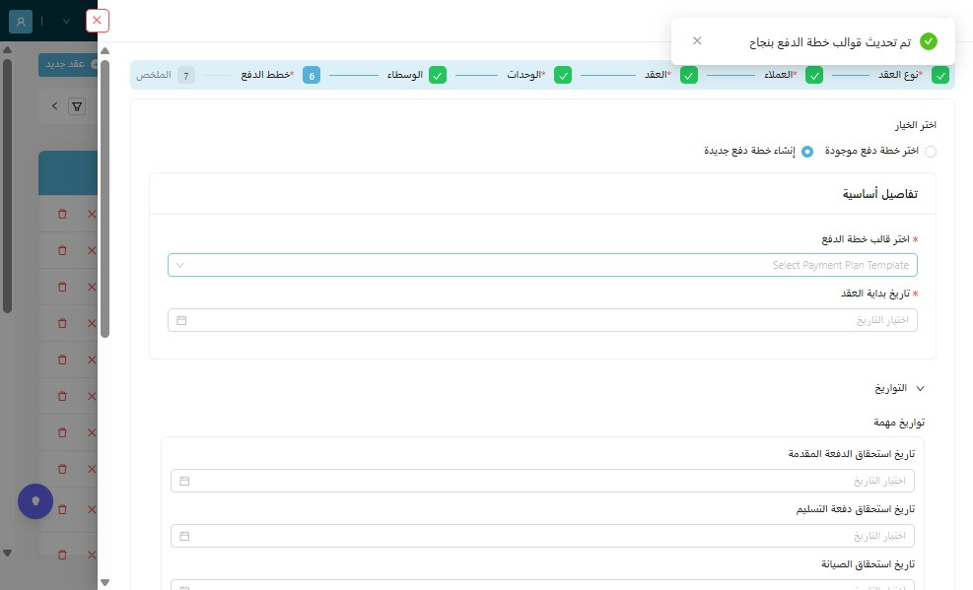Click the back chevron beside the filter

point(54,106)
